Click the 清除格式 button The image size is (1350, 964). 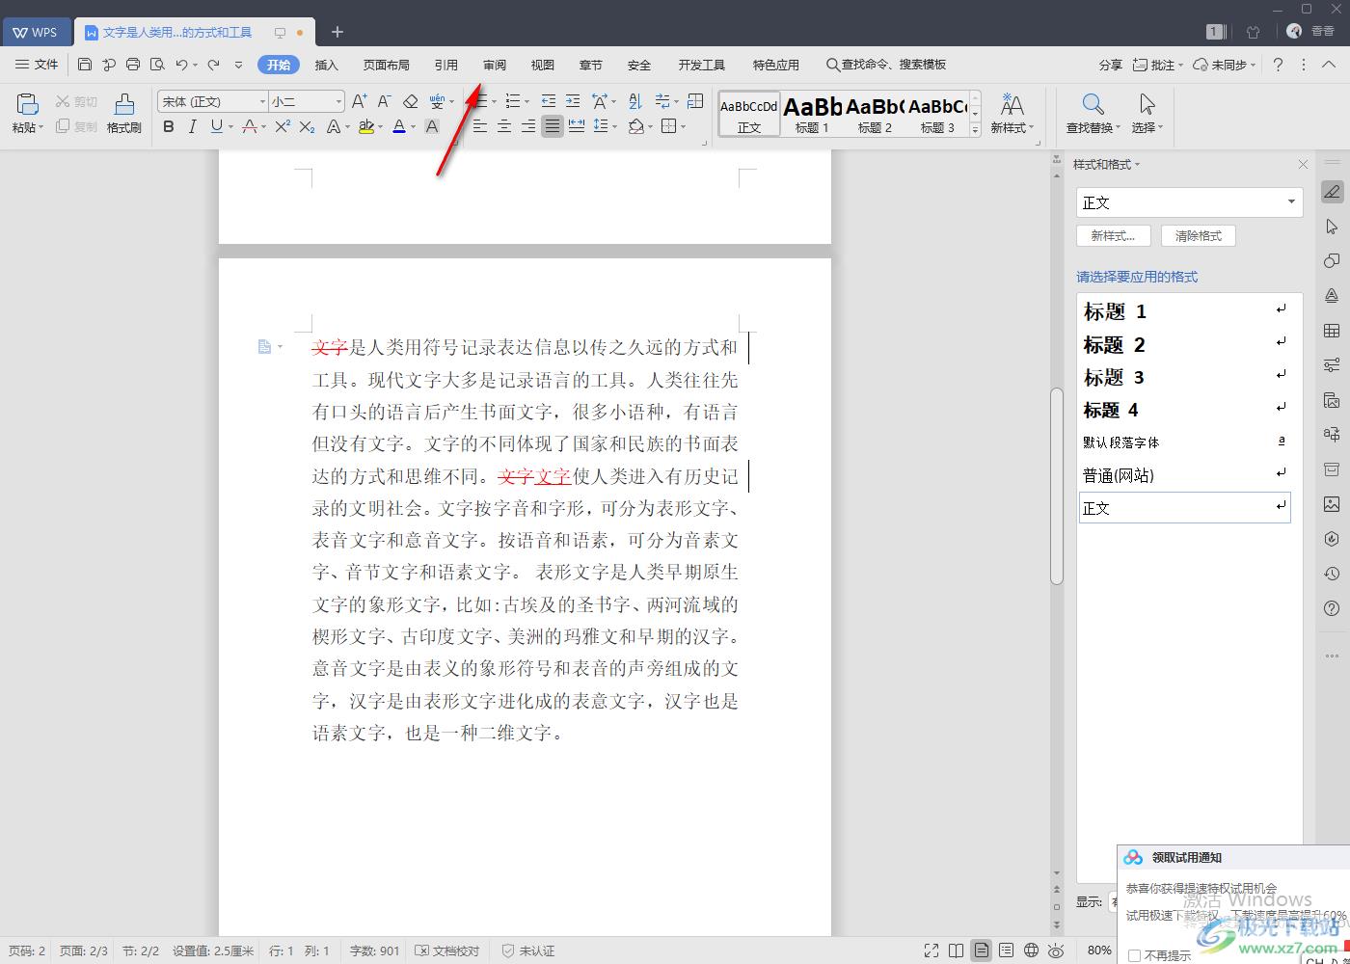(1199, 235)
